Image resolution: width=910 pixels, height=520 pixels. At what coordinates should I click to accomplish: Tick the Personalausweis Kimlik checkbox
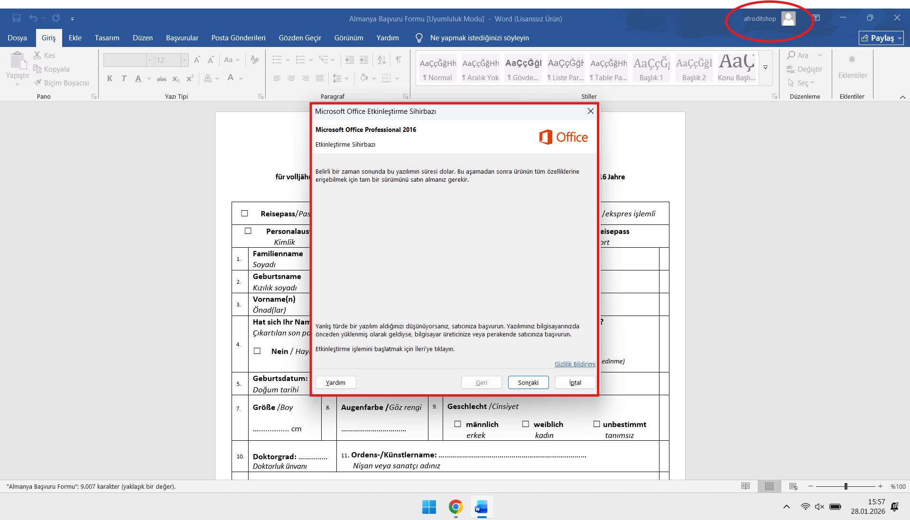[248, 231]
